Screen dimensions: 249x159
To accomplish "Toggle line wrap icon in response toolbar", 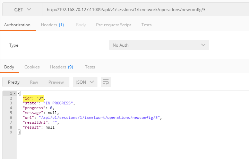I will (x=106, y=82).
